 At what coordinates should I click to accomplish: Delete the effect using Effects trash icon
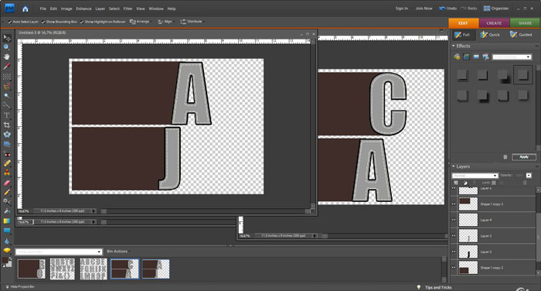click(505, 157)
